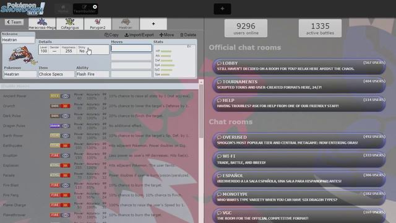Click the Rock type badge for Ancient Power
The width and height of the screenshot is (396, 223).
[x=55, y=96]
